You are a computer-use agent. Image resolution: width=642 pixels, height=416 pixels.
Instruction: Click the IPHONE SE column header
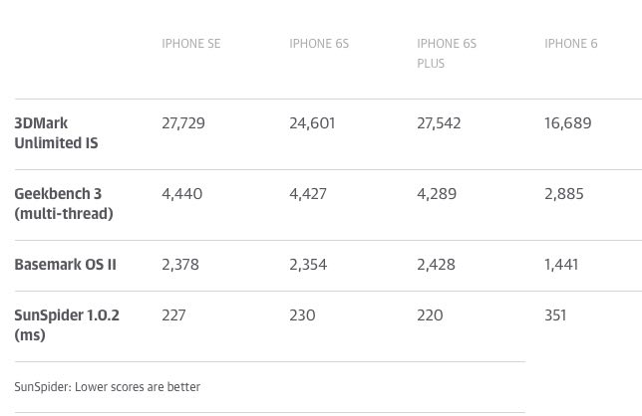[190, 44]
